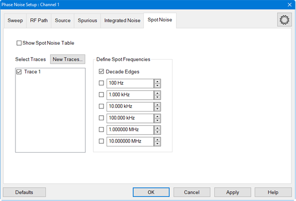Select the RF Path tab
The width and height of the screenshot is (296, 201).
pos(39,21)
